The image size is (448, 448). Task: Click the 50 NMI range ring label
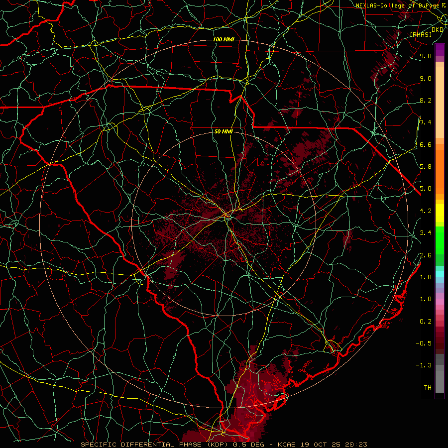tap(224, 131)
